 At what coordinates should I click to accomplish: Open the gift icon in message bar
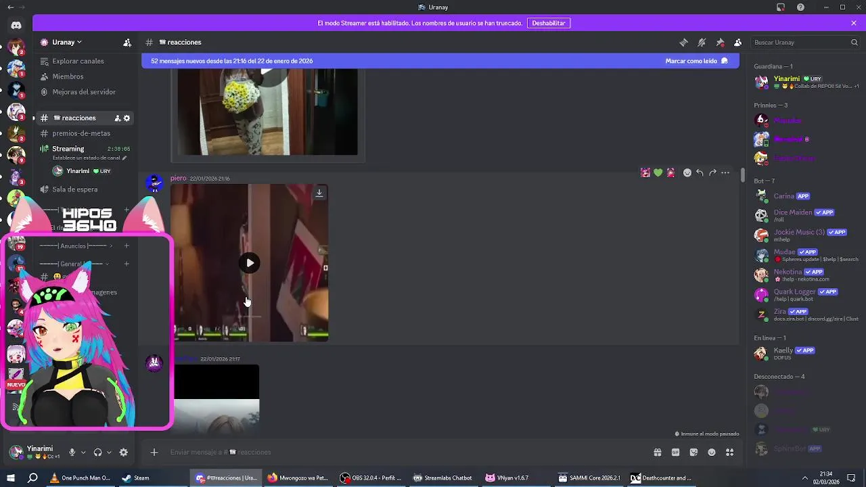(657, 453)
